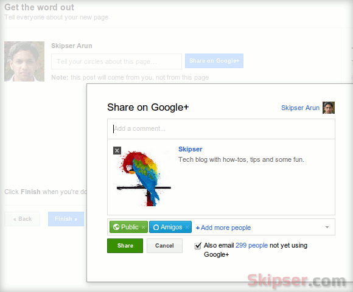Viewport: 353px width, 292px height.
Task: Open Skipser Arun's profile photo in dialog
Action: click(329, 108)
